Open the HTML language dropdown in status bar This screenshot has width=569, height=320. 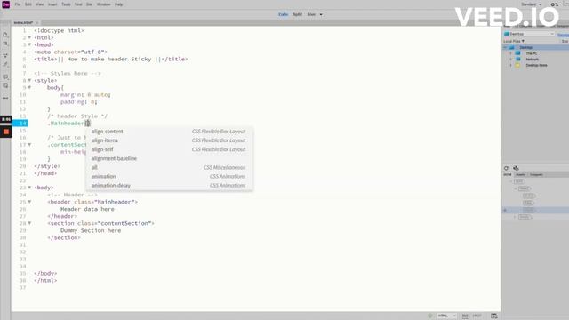pyautogui.click(x=446, y=316)
